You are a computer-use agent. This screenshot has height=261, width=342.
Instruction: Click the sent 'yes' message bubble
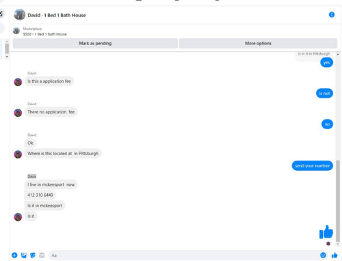pyautogui.click(x=326, y=62)
